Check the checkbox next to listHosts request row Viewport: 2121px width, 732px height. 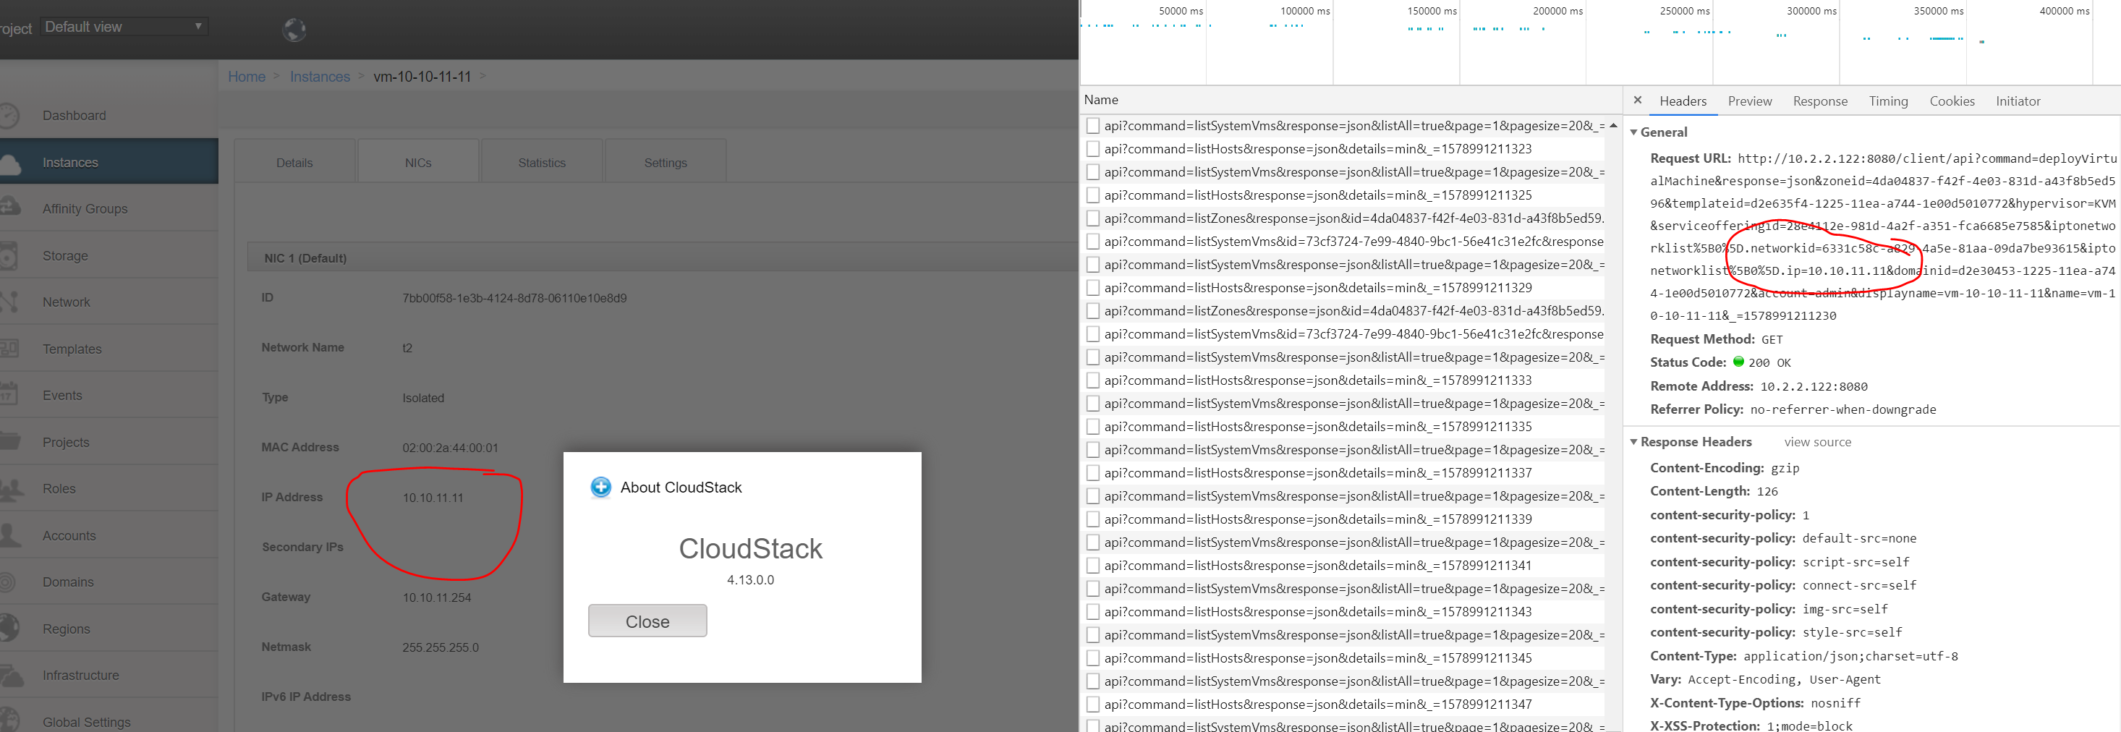tap(1092, 149)
